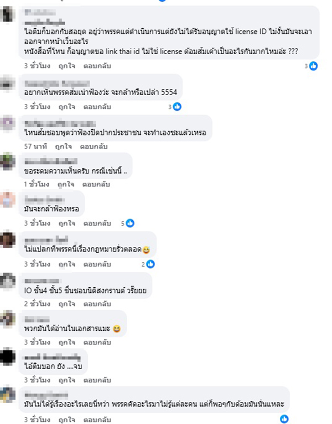
Task: Like the มันจะกล้าฟ้องหรอ comment
Action: 67,224
